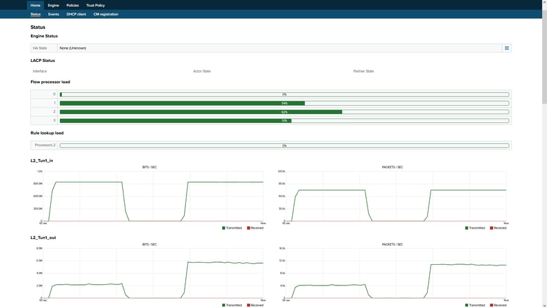Open the Policies menu
The width and height of the screenshot is (547, 308).
pyautogui.click(x=73, y=5)
